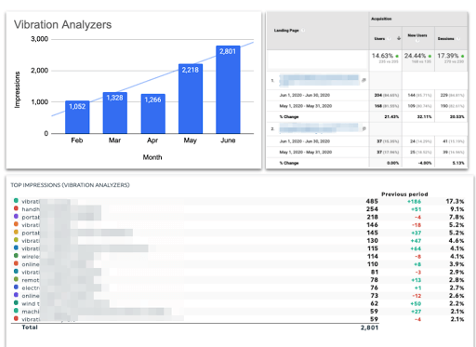Click the Landing Page column header
476x347 pixels.
coord(286,31)
